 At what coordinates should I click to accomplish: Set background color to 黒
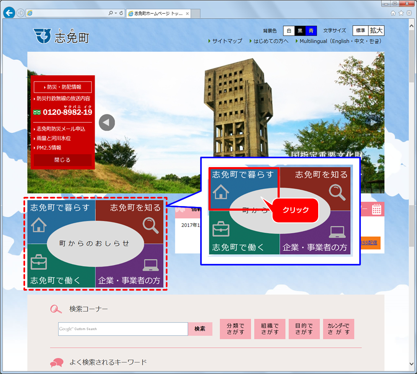tap(300, 31)
